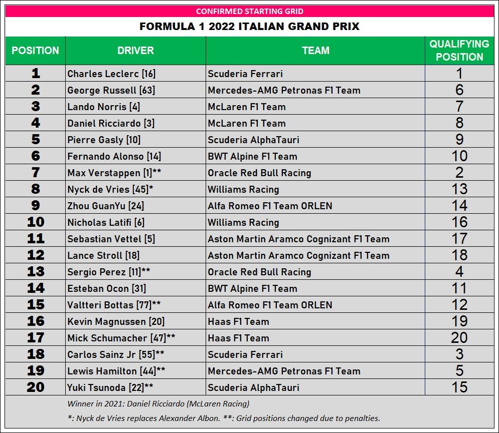Screen dimensions: 499x433
Task: Click the TEAM column header
Action: (315, 51)
